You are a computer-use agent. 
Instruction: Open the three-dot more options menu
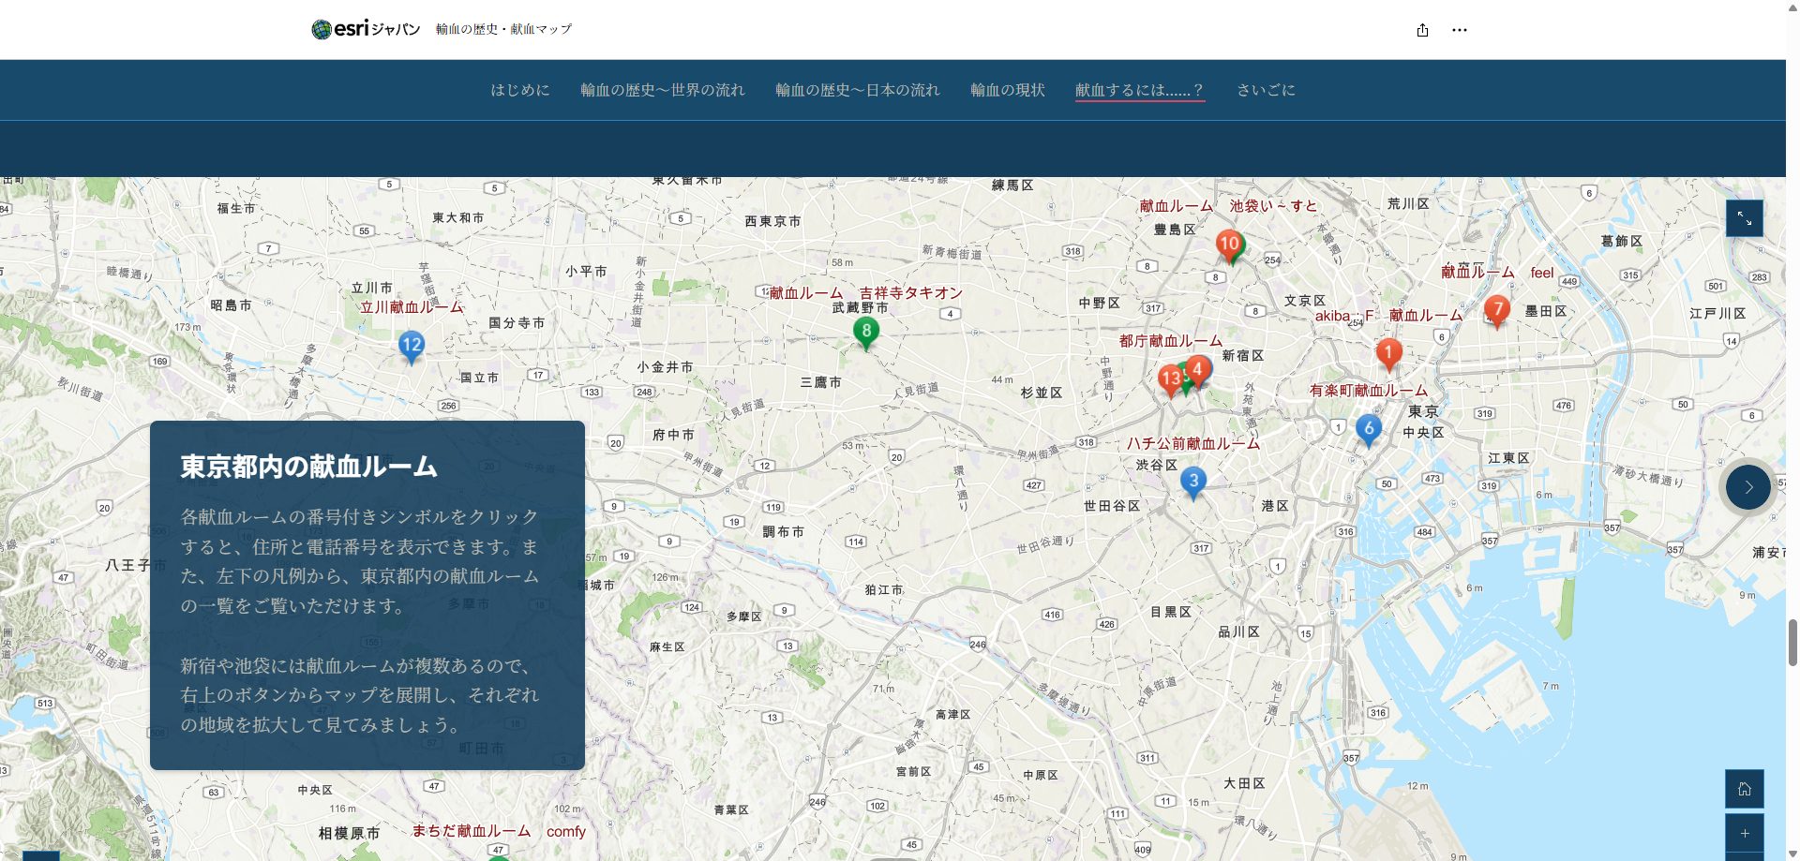coord(1459,30)
